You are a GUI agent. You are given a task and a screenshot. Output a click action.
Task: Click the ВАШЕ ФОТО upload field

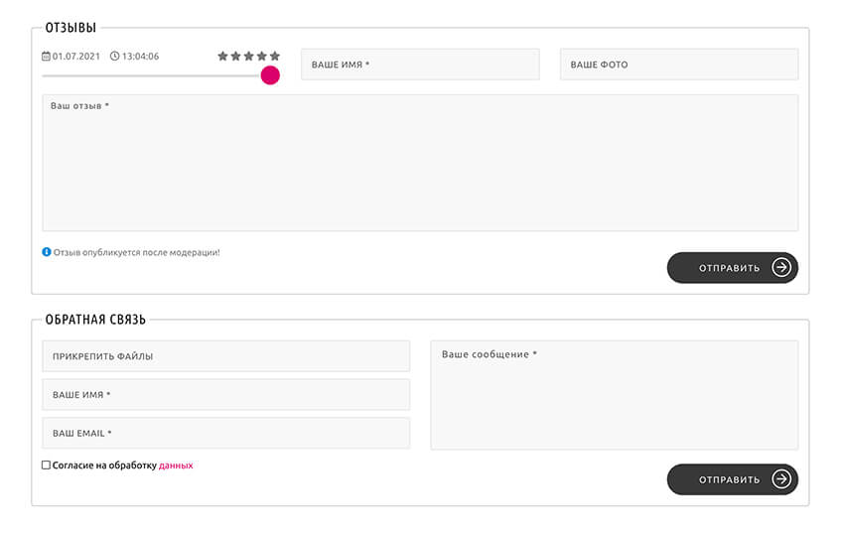(679, 65)
